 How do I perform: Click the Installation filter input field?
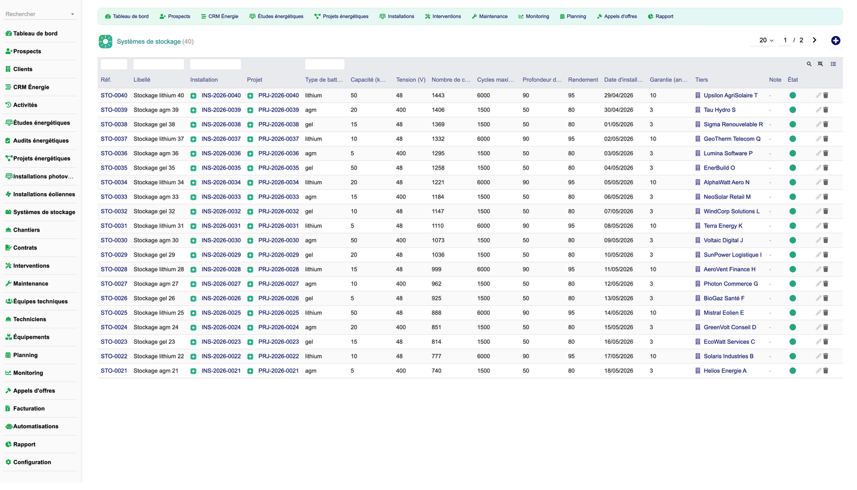pos(215,65)
